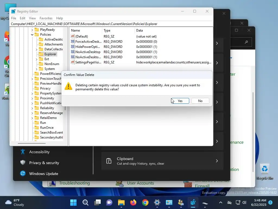Viewport: 278px width, 209px height.
Task: Select the Run key folder icon
Action: click(37, 123)
